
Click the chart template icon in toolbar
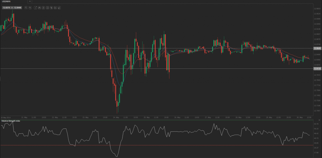[47, 8]
